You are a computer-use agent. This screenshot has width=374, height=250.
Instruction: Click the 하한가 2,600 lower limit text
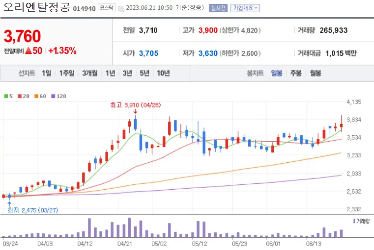[x=240, y=53]
